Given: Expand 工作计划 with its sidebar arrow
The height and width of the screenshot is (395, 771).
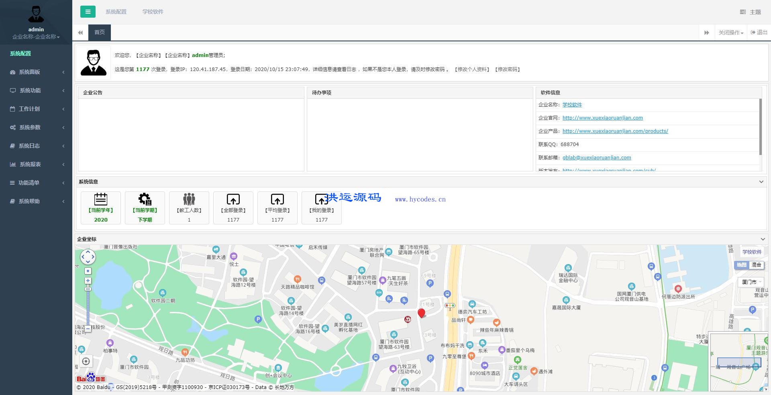Looking at the screenshot, I should (x=63, y=109).
